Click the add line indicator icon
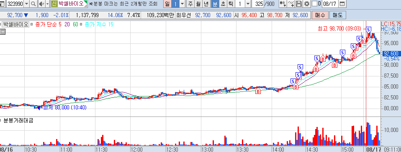This screenshot has width=401, height=152. (291, 4)
